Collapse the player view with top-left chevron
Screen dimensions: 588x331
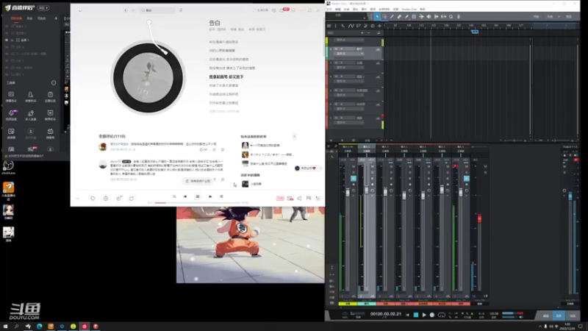coord(80,10)
